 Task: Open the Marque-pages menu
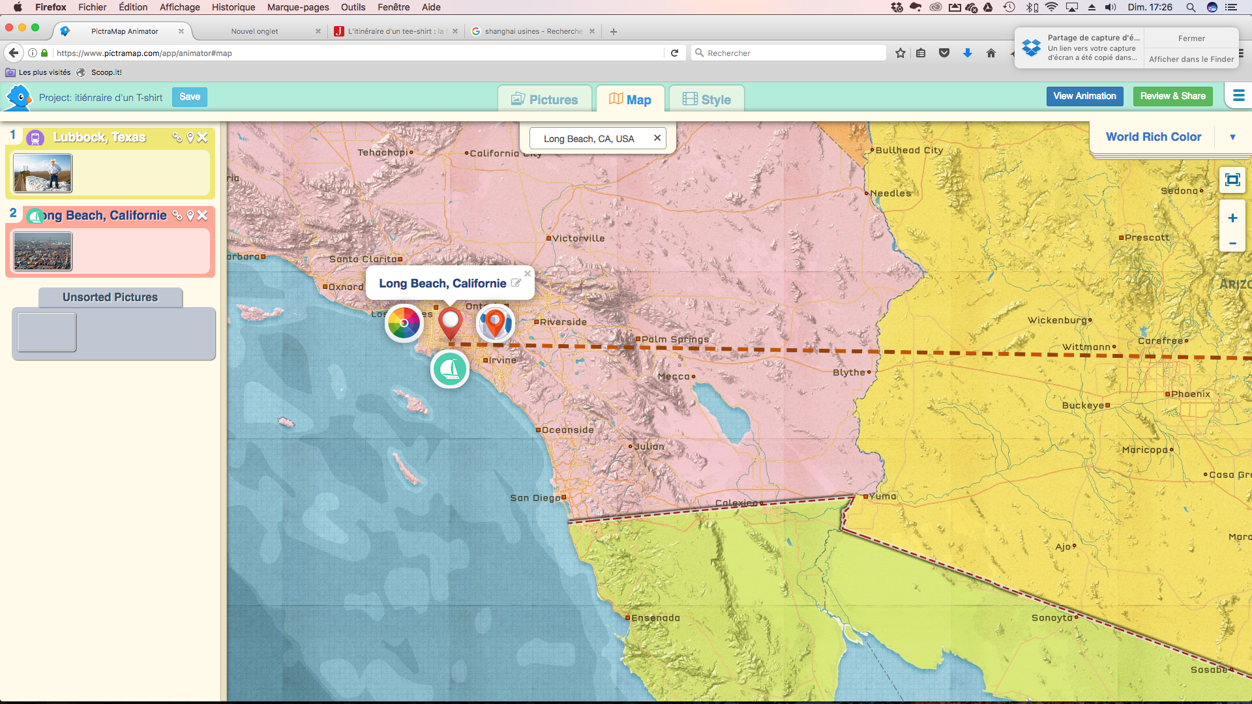click(x=298, y=7)
